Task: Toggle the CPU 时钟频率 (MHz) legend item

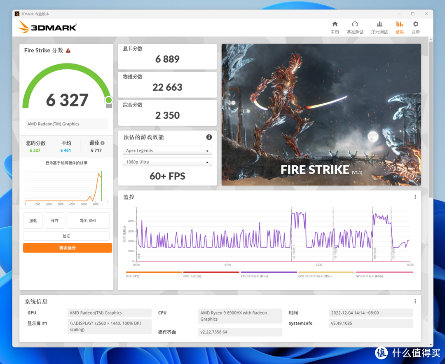Action: coord(269,274)
